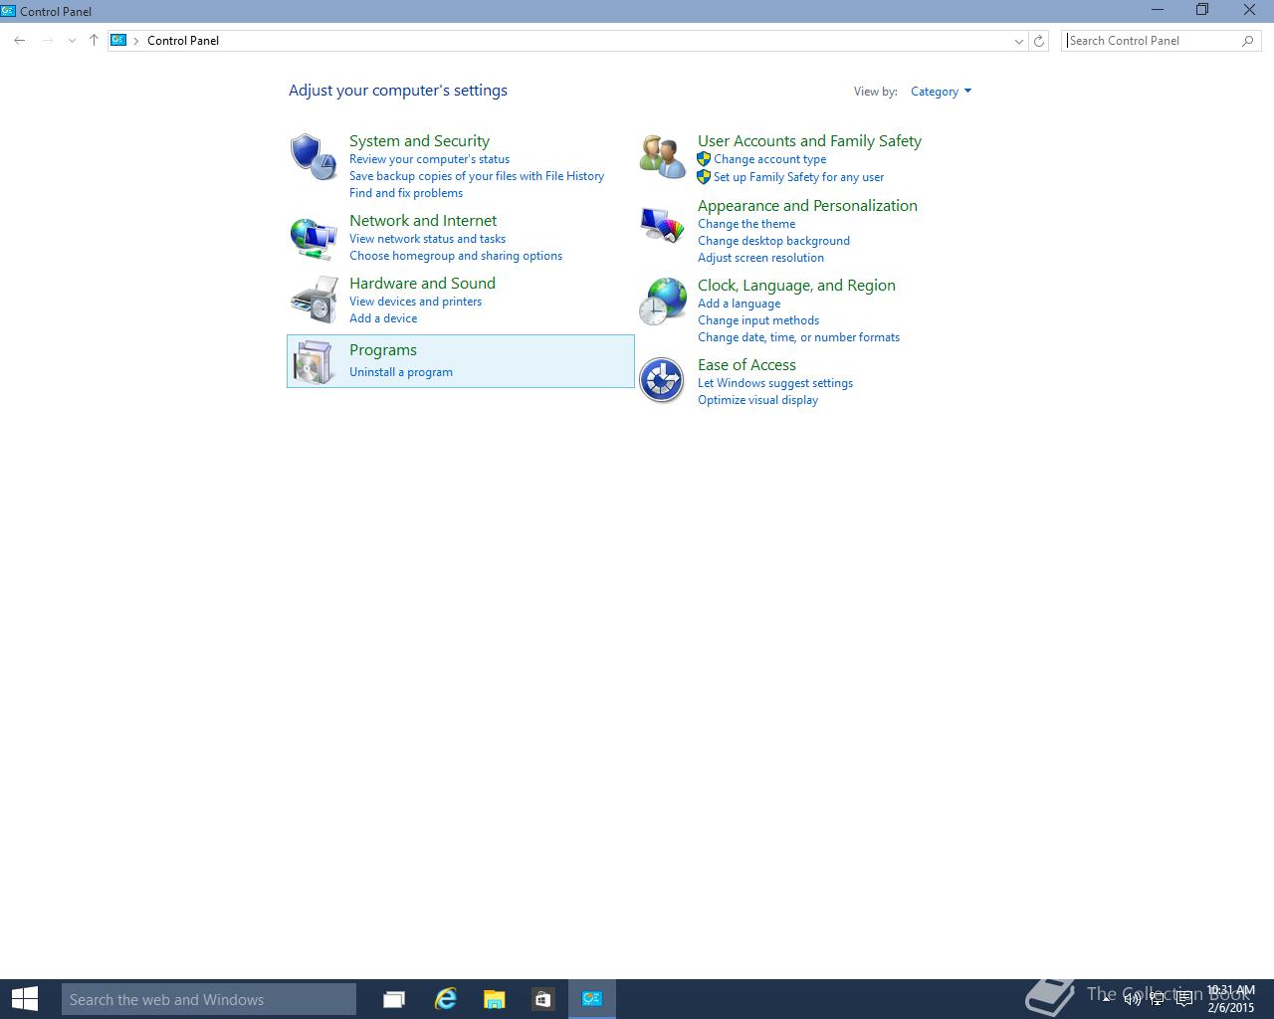The height and width of the screenshot is (1019, 1274).
Task: Click the Ease of Access icon
Action: [x=662, y=380]
